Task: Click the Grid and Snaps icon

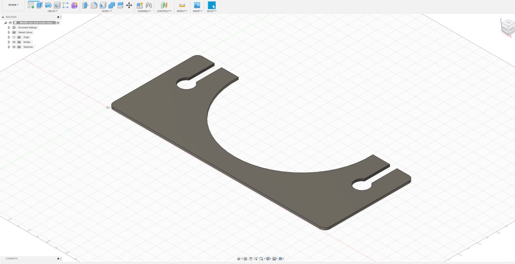Action: pyautogui.click(x=274, y=259)
